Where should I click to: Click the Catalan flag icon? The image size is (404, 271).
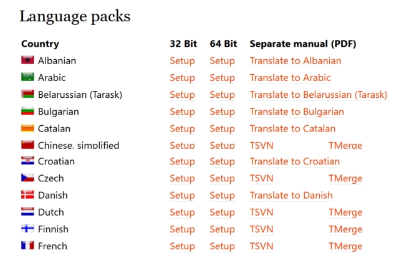click(x=27, y=128)
